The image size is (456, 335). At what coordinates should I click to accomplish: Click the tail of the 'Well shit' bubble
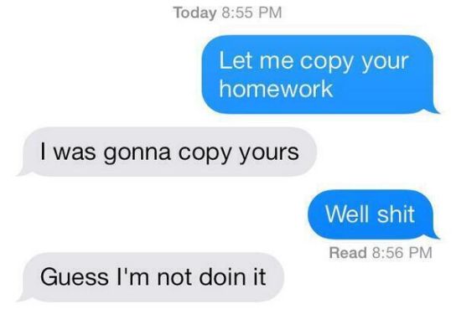coord(434,234)
